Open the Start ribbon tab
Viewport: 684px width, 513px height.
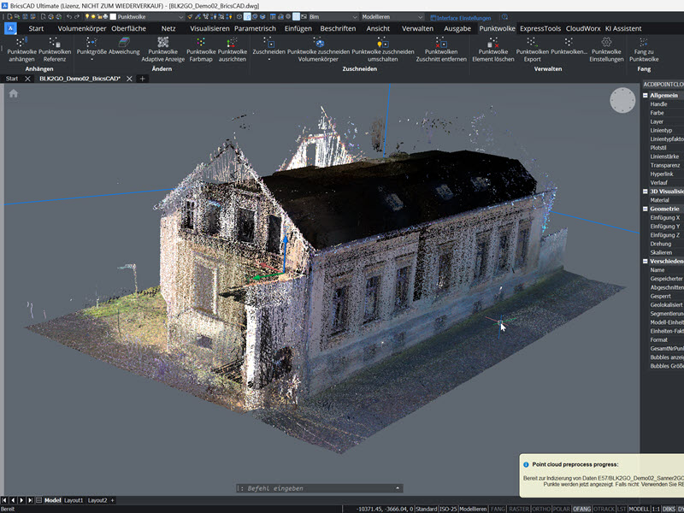(36, 28)
